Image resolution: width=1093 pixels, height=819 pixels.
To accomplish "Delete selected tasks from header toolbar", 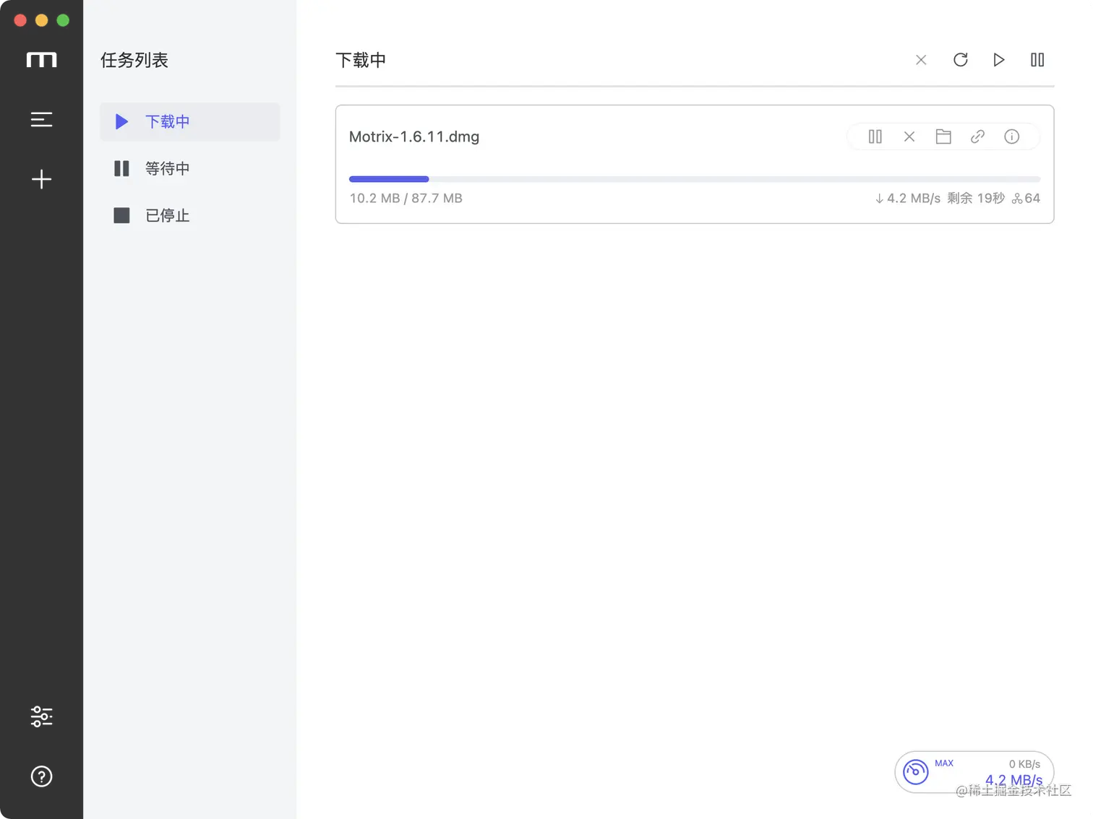I will (x=921, y=60).
